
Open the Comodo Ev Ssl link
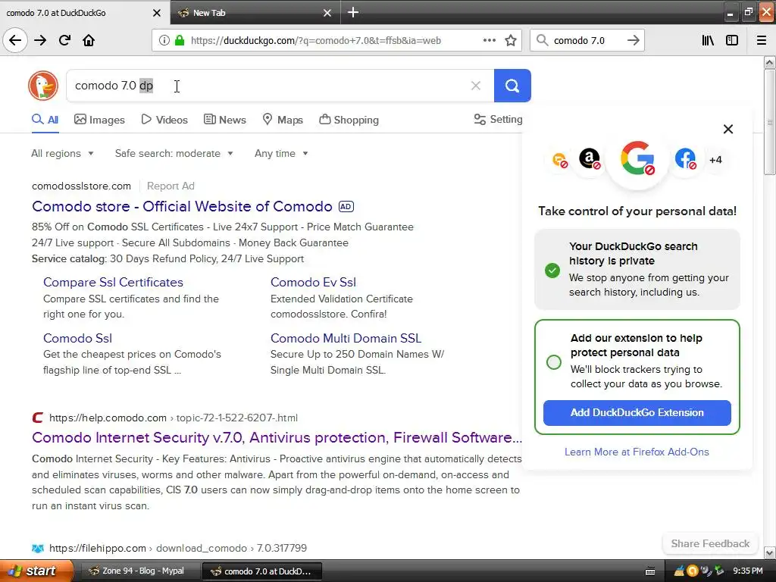[x=313, y=282]
